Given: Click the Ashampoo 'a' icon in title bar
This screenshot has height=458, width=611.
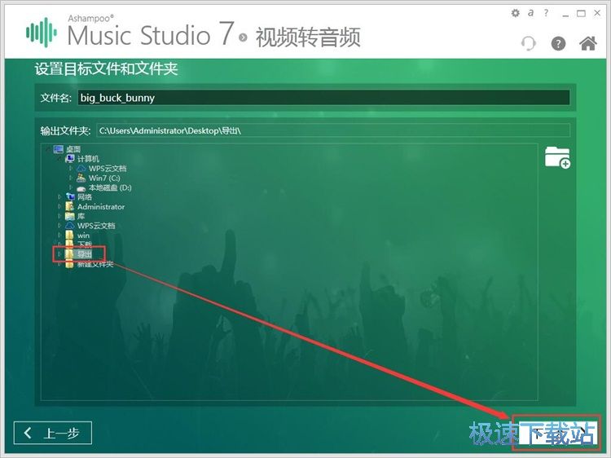Looking at the screenshot, I should [x=530, y=13].
